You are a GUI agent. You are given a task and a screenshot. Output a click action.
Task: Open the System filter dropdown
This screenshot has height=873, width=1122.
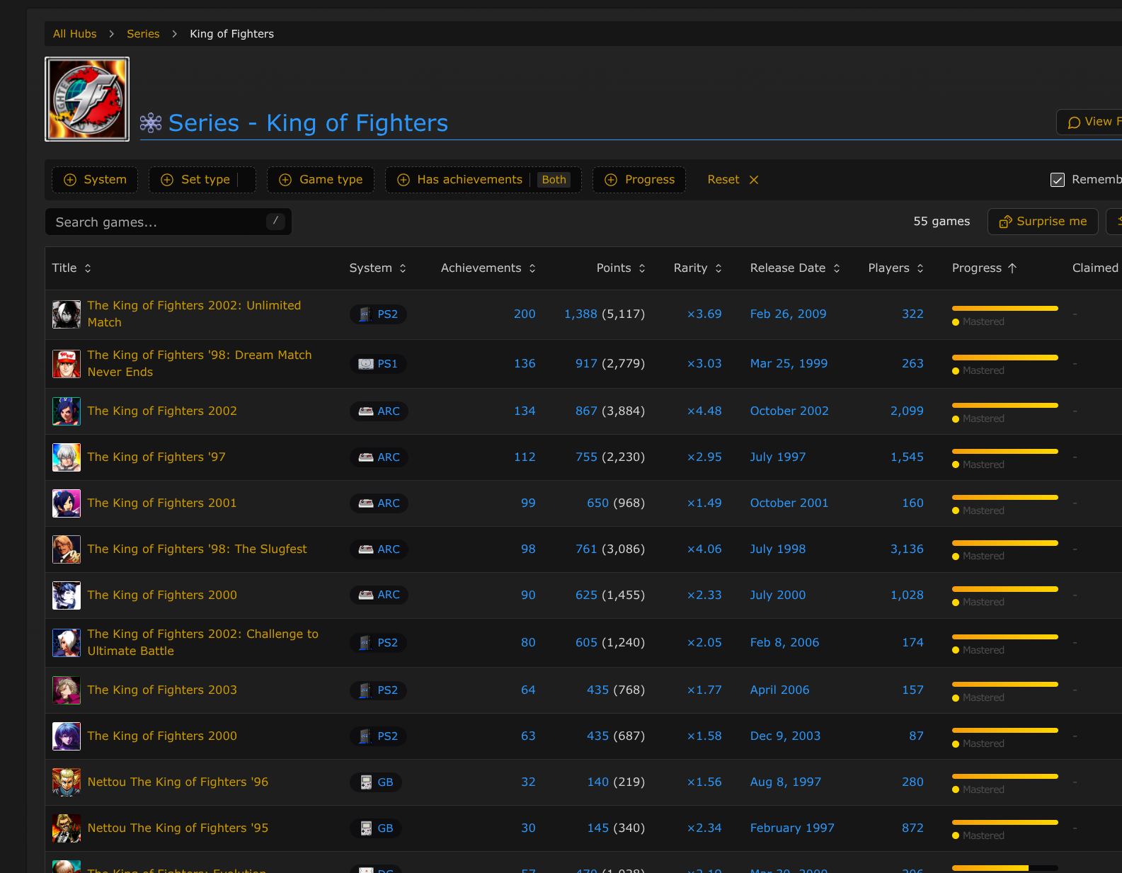[95, 180]
